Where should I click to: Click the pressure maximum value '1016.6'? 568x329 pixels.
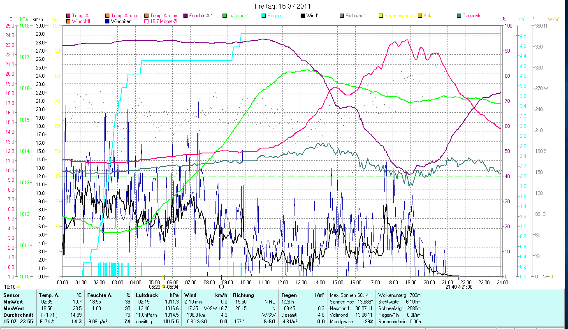(x=172, y=308)
